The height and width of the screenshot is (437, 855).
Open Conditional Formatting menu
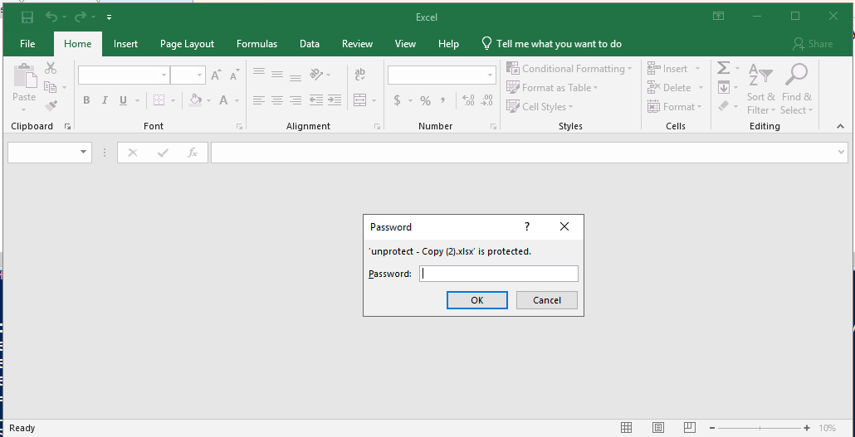coord(569,69)
